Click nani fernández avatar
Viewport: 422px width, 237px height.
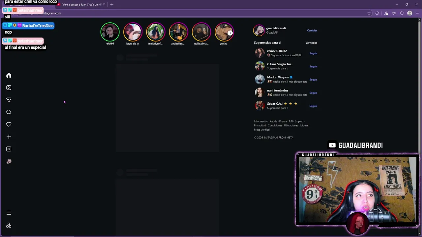260,92
